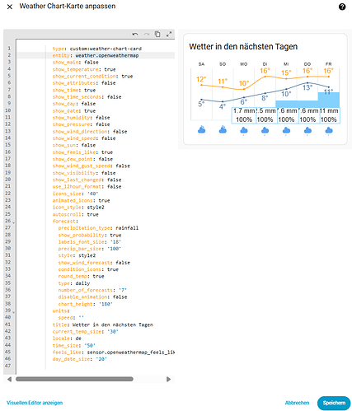This screenshot has height=411, width=352.
Task: Close the Weather Chart card dialog
Action: 10,7
